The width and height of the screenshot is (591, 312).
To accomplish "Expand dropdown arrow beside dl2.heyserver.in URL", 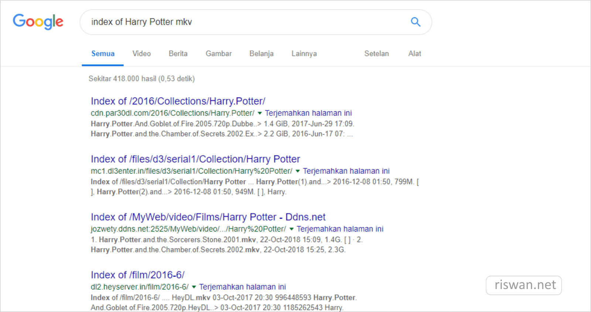I will [x=194, y=287].
